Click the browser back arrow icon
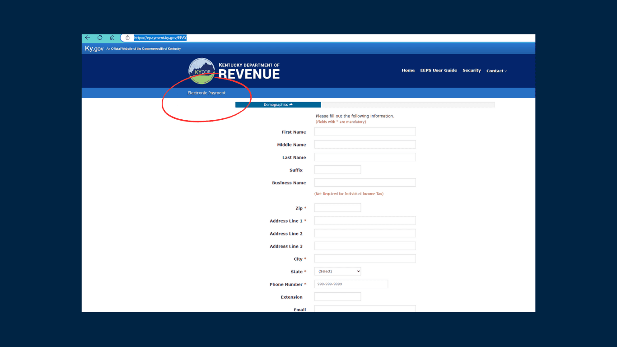This screenshot has width=617, height=347. [88, 38]
